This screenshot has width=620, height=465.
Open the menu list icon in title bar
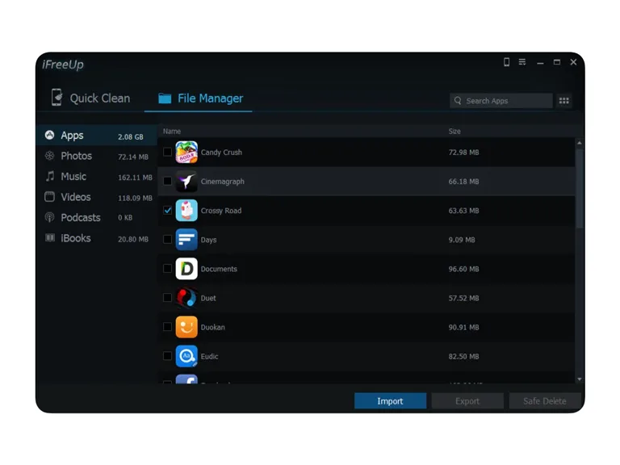522,62
